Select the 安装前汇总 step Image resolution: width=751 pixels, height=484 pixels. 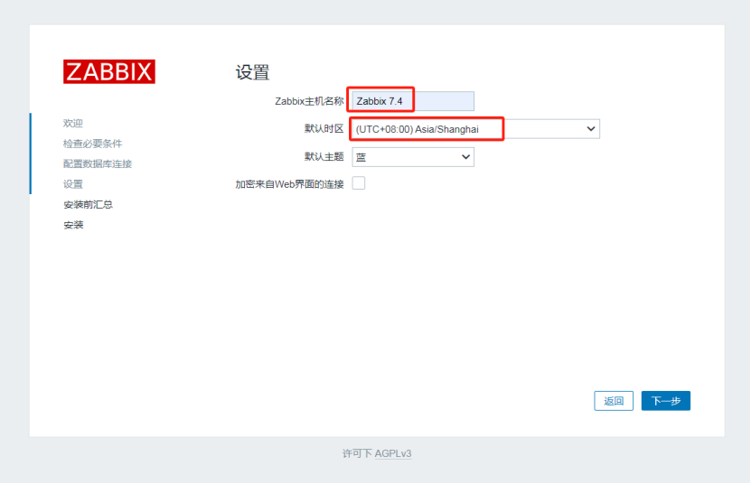pyautogui.click(x=88, y=205)
